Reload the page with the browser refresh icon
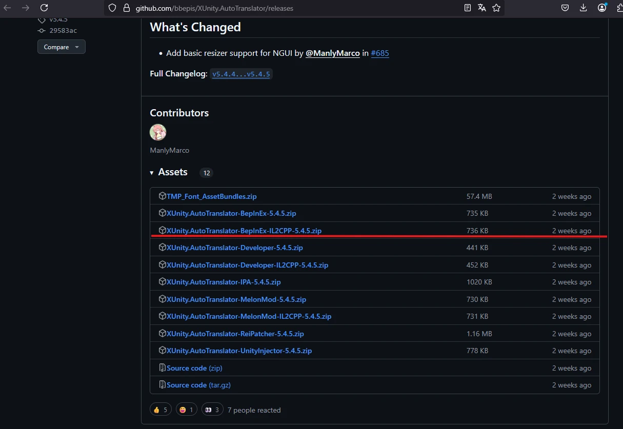This screenshot has width=623, height=429. coord(44,8)
